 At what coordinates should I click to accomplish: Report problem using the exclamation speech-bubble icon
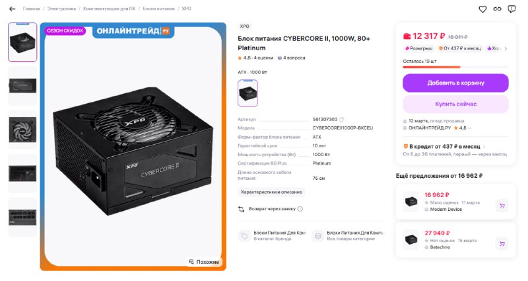point(511,9)
